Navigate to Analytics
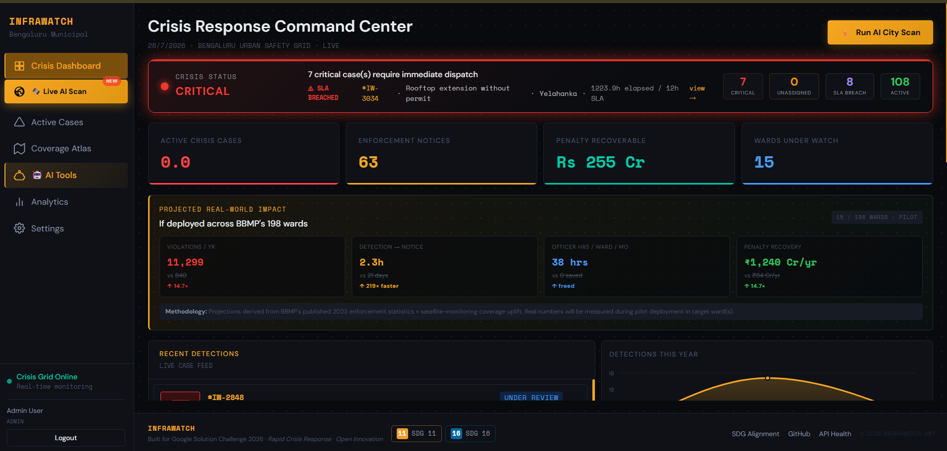 tap(66, 202)
